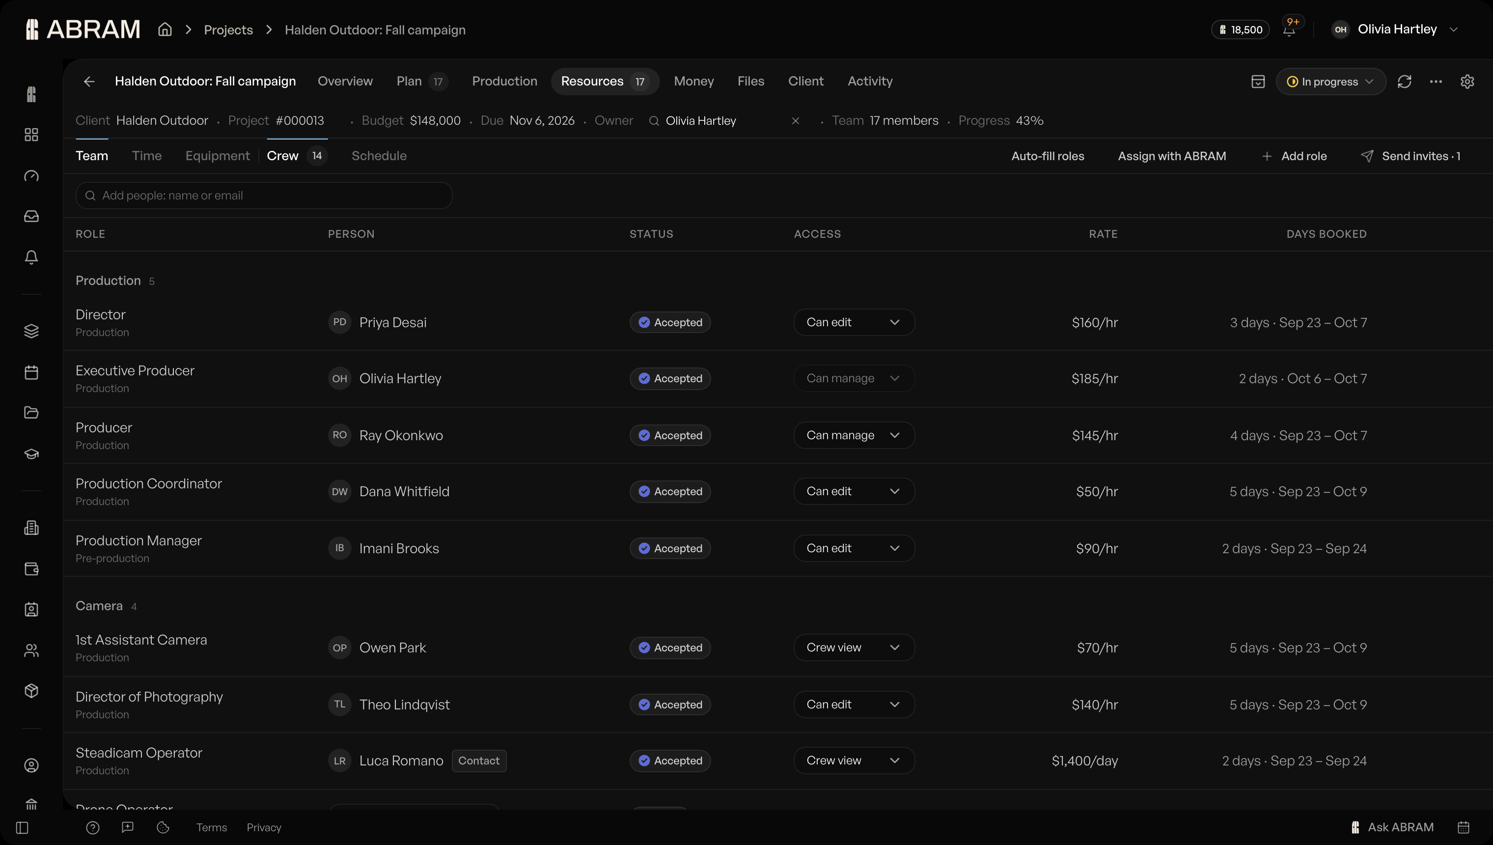Open the Olivia Hartley account menu

(1395, 29)
